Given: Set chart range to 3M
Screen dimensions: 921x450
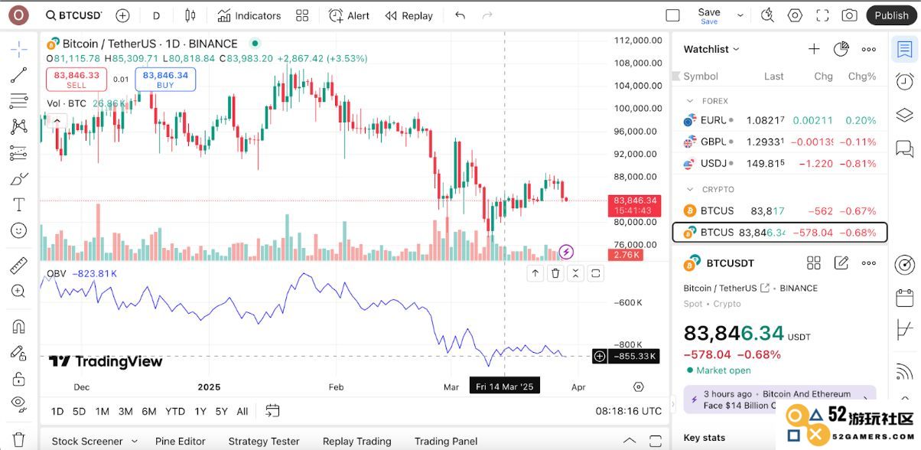Looking at the screenshot, I should click(125, 411).
